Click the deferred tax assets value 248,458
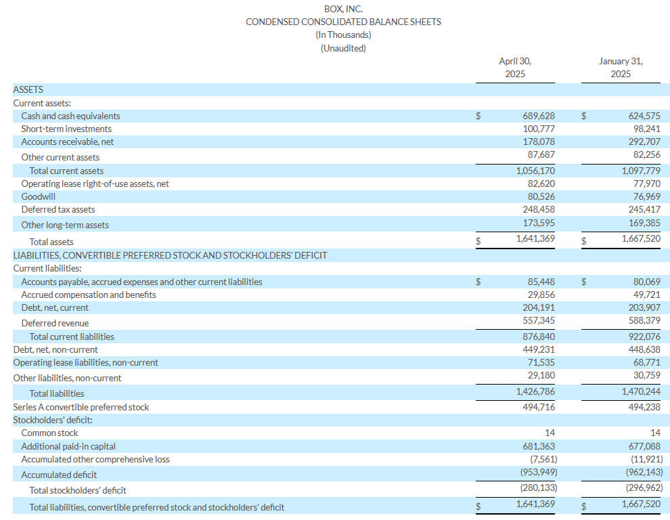Screen dimensions: 670x520 coord(539,209)
